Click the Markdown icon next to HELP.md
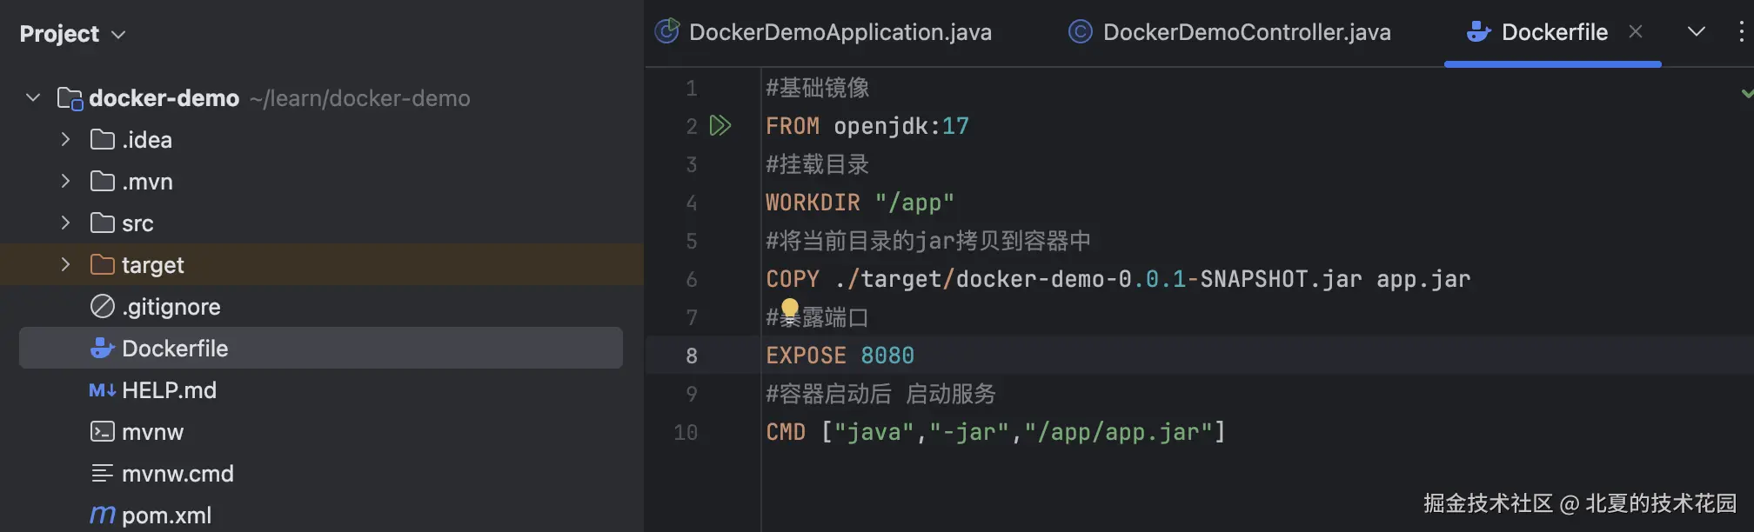This screenshot has width=1754, height=532. pyautogui.click(x=103, y=390)
